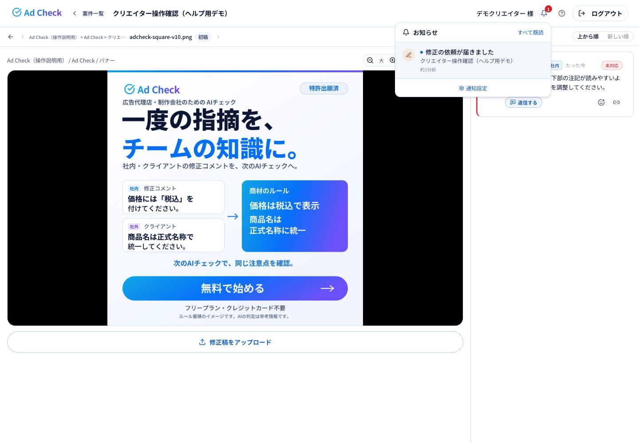Click the 未対応 status badge
The height and width of the screenshot is (443, 639).
tap(612, 66)
